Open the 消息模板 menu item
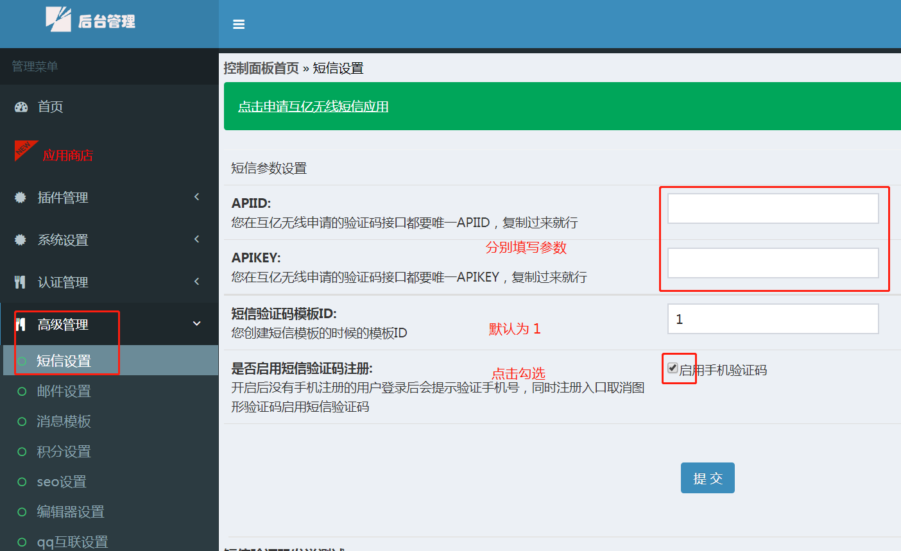901x551 pixels. pyautogui.click(x=64, y=421)
